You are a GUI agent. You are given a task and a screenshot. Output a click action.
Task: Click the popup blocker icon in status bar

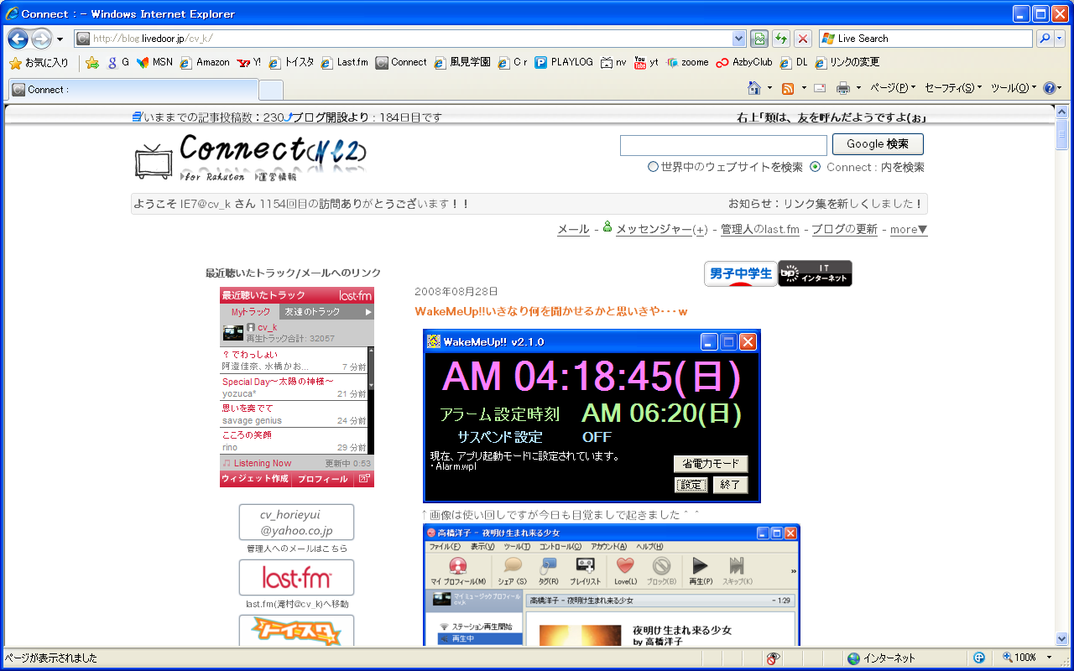pyautogui.click(x=773, y=658)
